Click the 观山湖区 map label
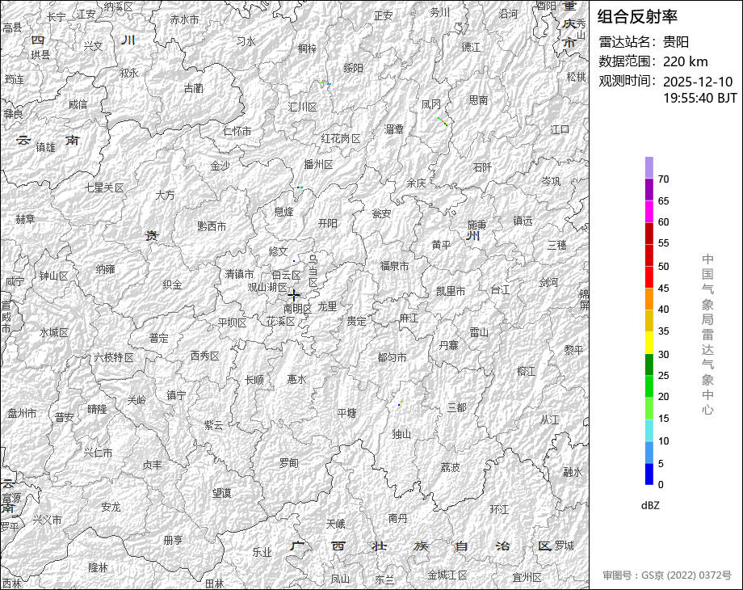The width and height of the screenshot is (743, 590). click(267, 288)
